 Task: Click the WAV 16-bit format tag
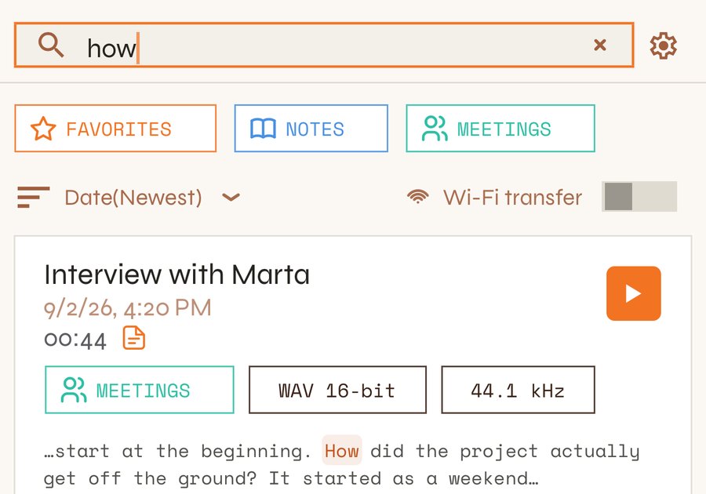coord(337,390)
